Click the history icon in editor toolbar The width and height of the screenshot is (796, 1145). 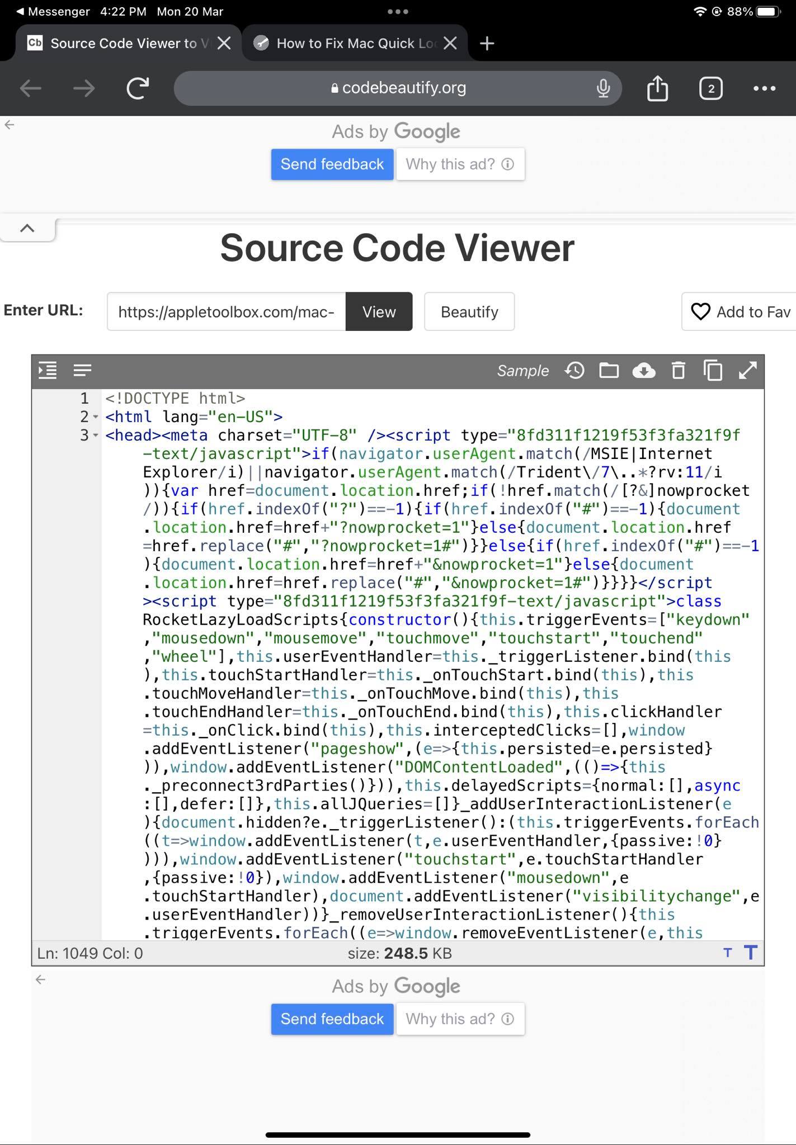pos(574,371)
